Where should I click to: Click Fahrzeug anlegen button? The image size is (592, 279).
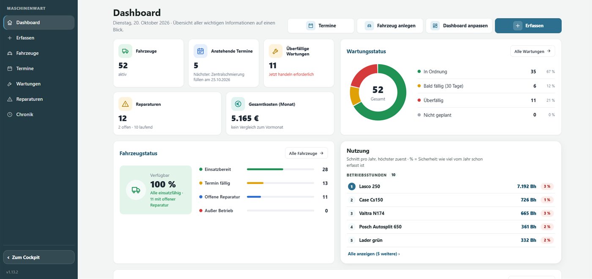(x=390, y=26)
